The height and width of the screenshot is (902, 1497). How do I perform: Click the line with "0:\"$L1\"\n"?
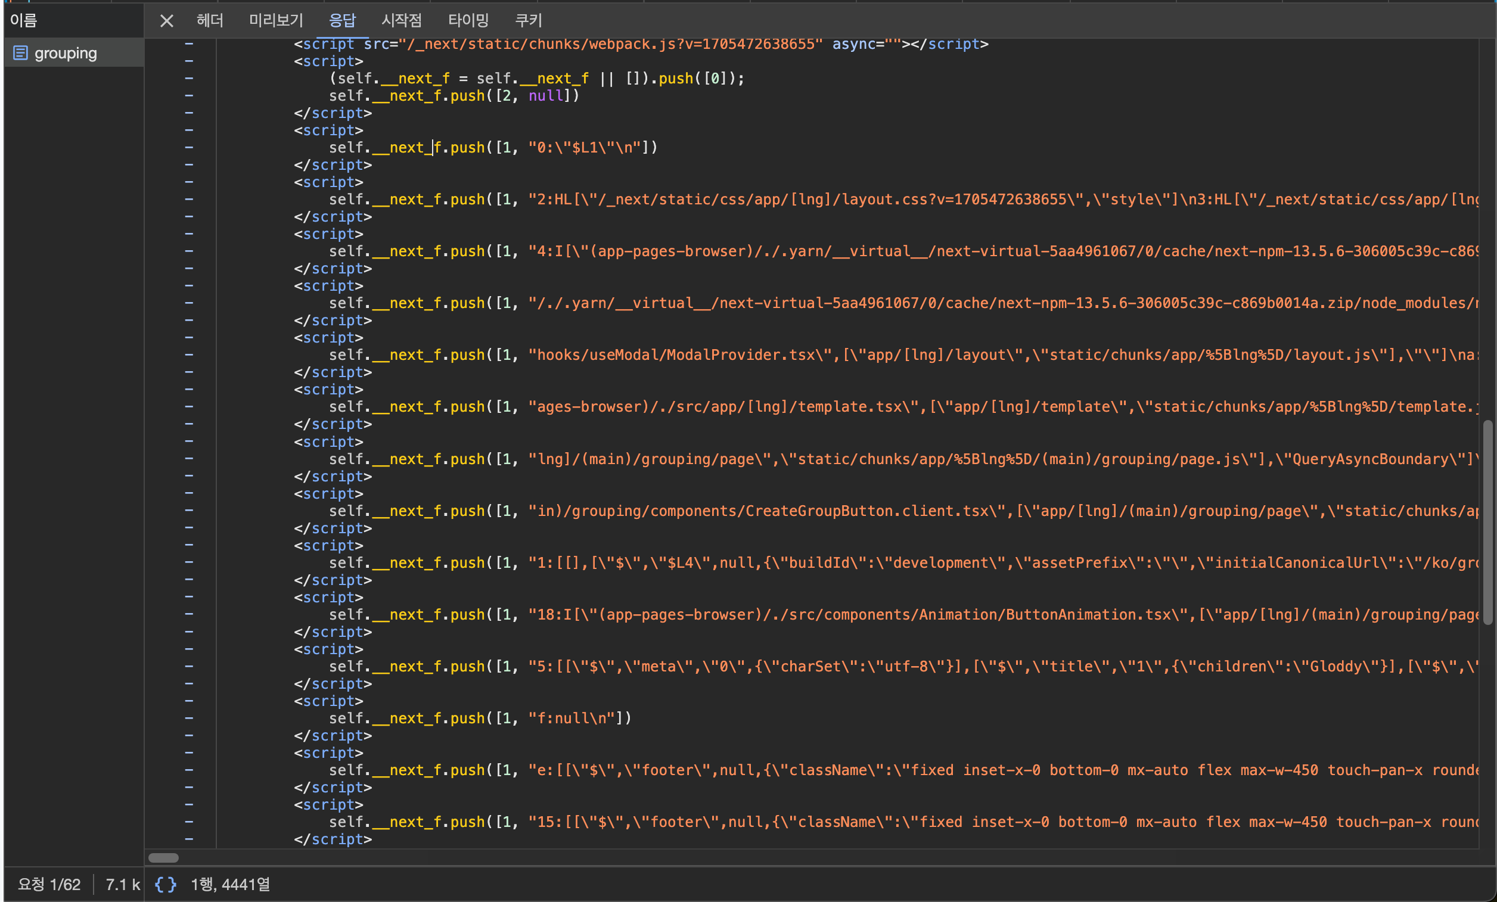tap(493, 148)
